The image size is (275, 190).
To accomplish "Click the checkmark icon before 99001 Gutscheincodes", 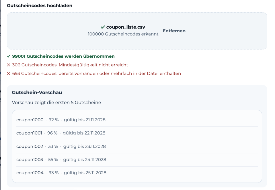I will [9, 56].
